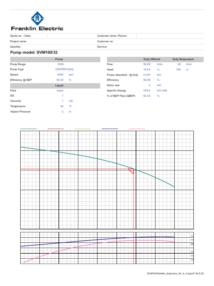The width and height of the screenshot is (214, 286).
Task: Click the 'cSt' viscosity unit
Action: 71,101
